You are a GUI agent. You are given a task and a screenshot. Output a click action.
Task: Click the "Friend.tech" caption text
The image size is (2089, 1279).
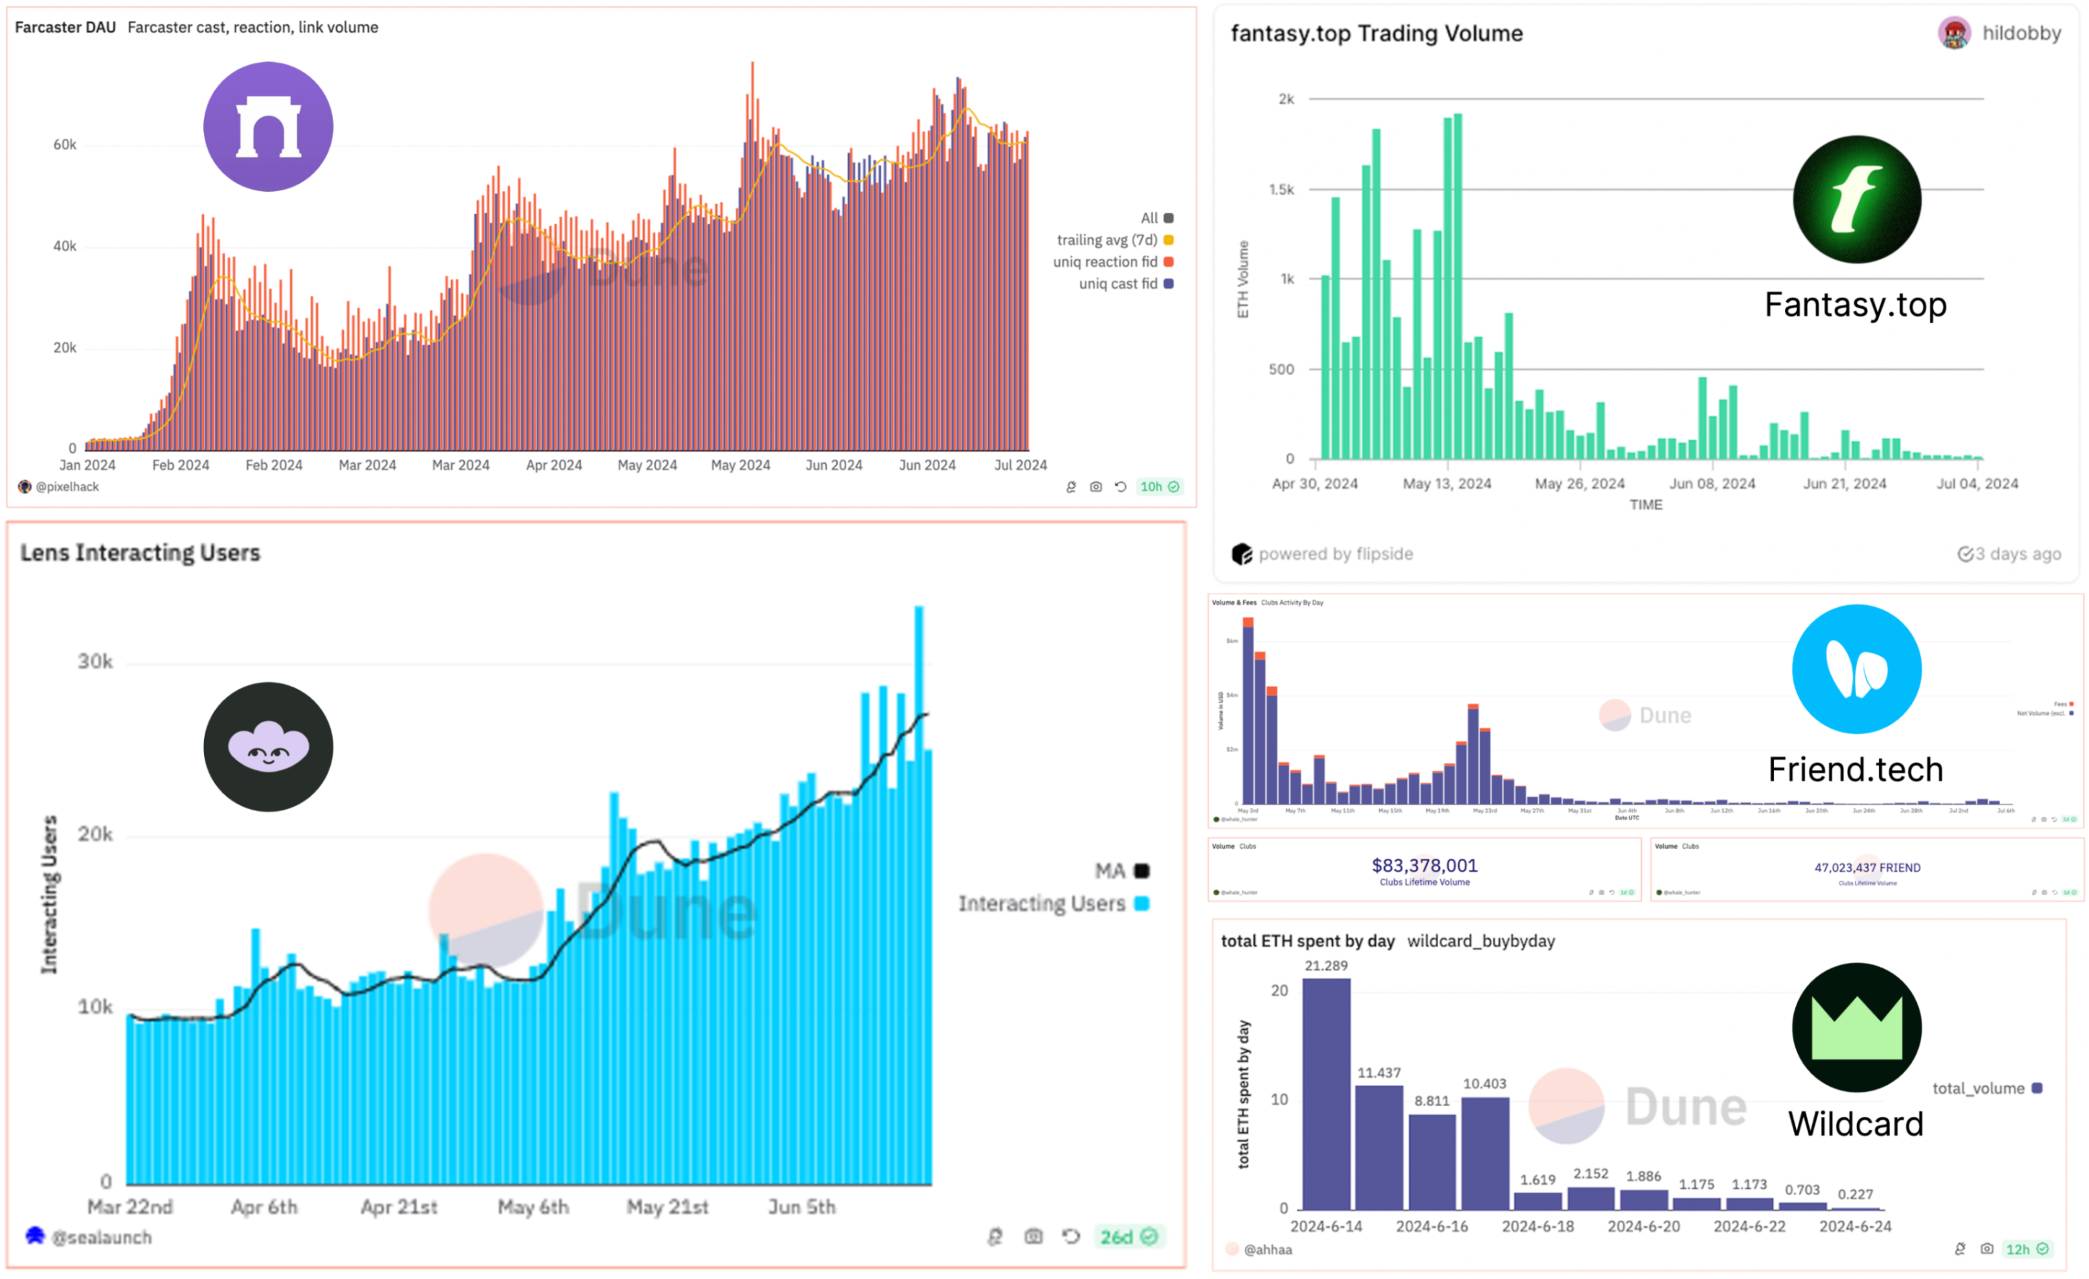[1855, 770]
